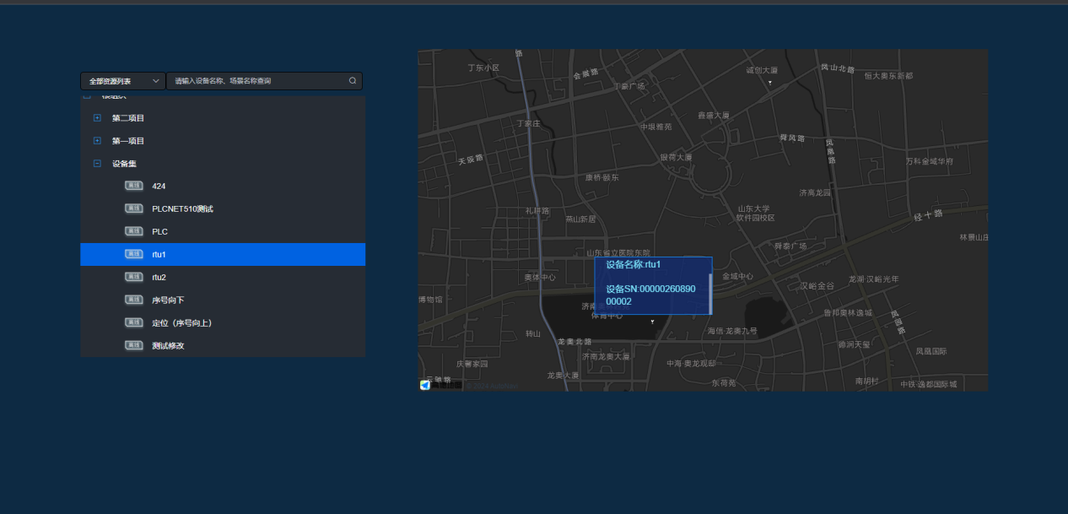Screen dimensions: 1068x514
Task: Click the device marker below the rtu1 popup
Action: (x=652, y=322)
